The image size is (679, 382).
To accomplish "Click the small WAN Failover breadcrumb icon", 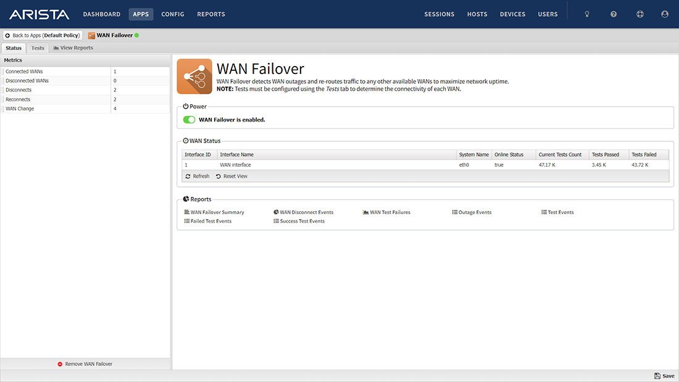I will 91,36.
